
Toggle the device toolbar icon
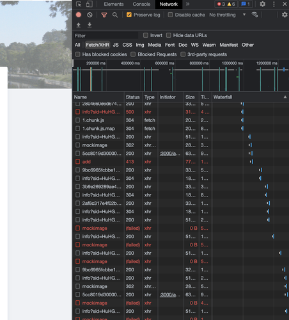tap(89, 4)
